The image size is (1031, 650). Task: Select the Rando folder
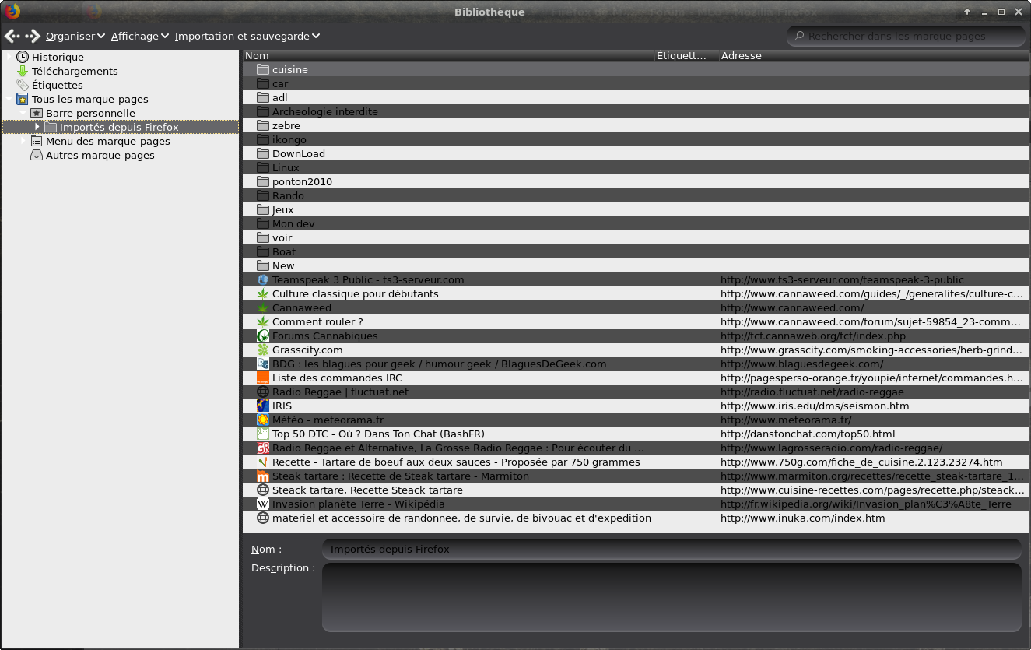point(635,195)
